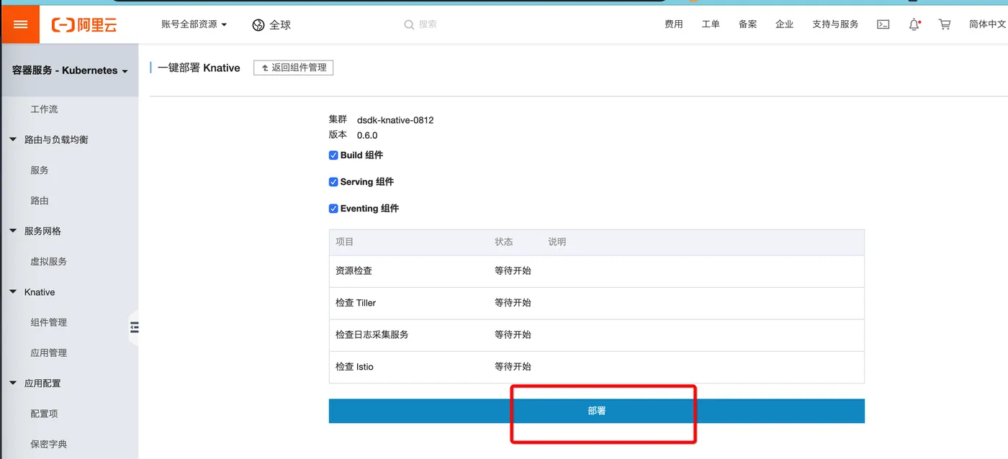The image size is (1008, 459).
Task: Click the 返回组件管理 button
Action: coord(293,68)
